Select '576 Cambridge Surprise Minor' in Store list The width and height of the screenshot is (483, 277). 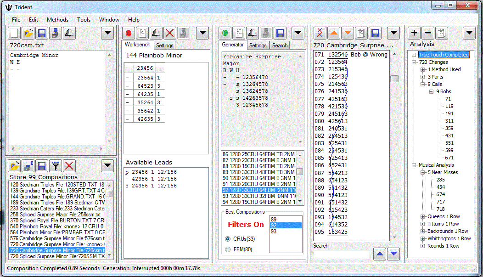57,238
